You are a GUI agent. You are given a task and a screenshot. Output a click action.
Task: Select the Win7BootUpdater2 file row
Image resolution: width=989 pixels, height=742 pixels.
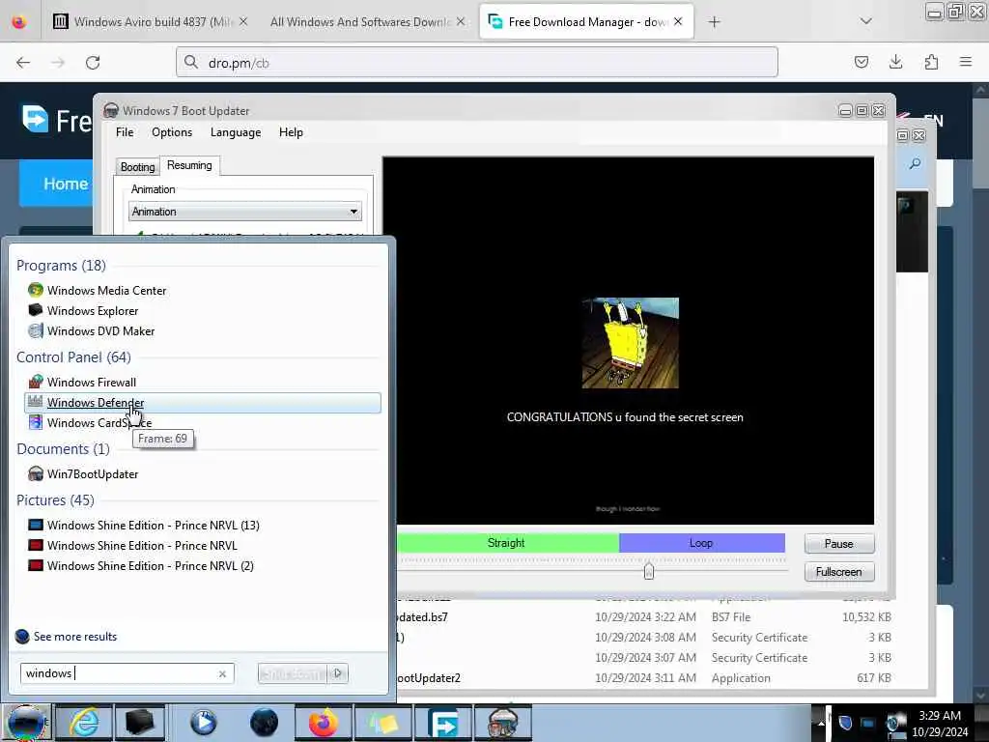point(643,678)
